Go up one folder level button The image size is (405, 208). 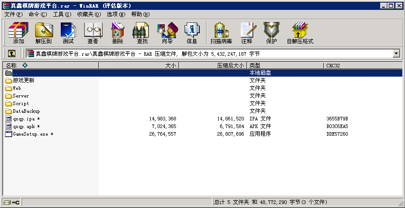[x=11, y=53]
